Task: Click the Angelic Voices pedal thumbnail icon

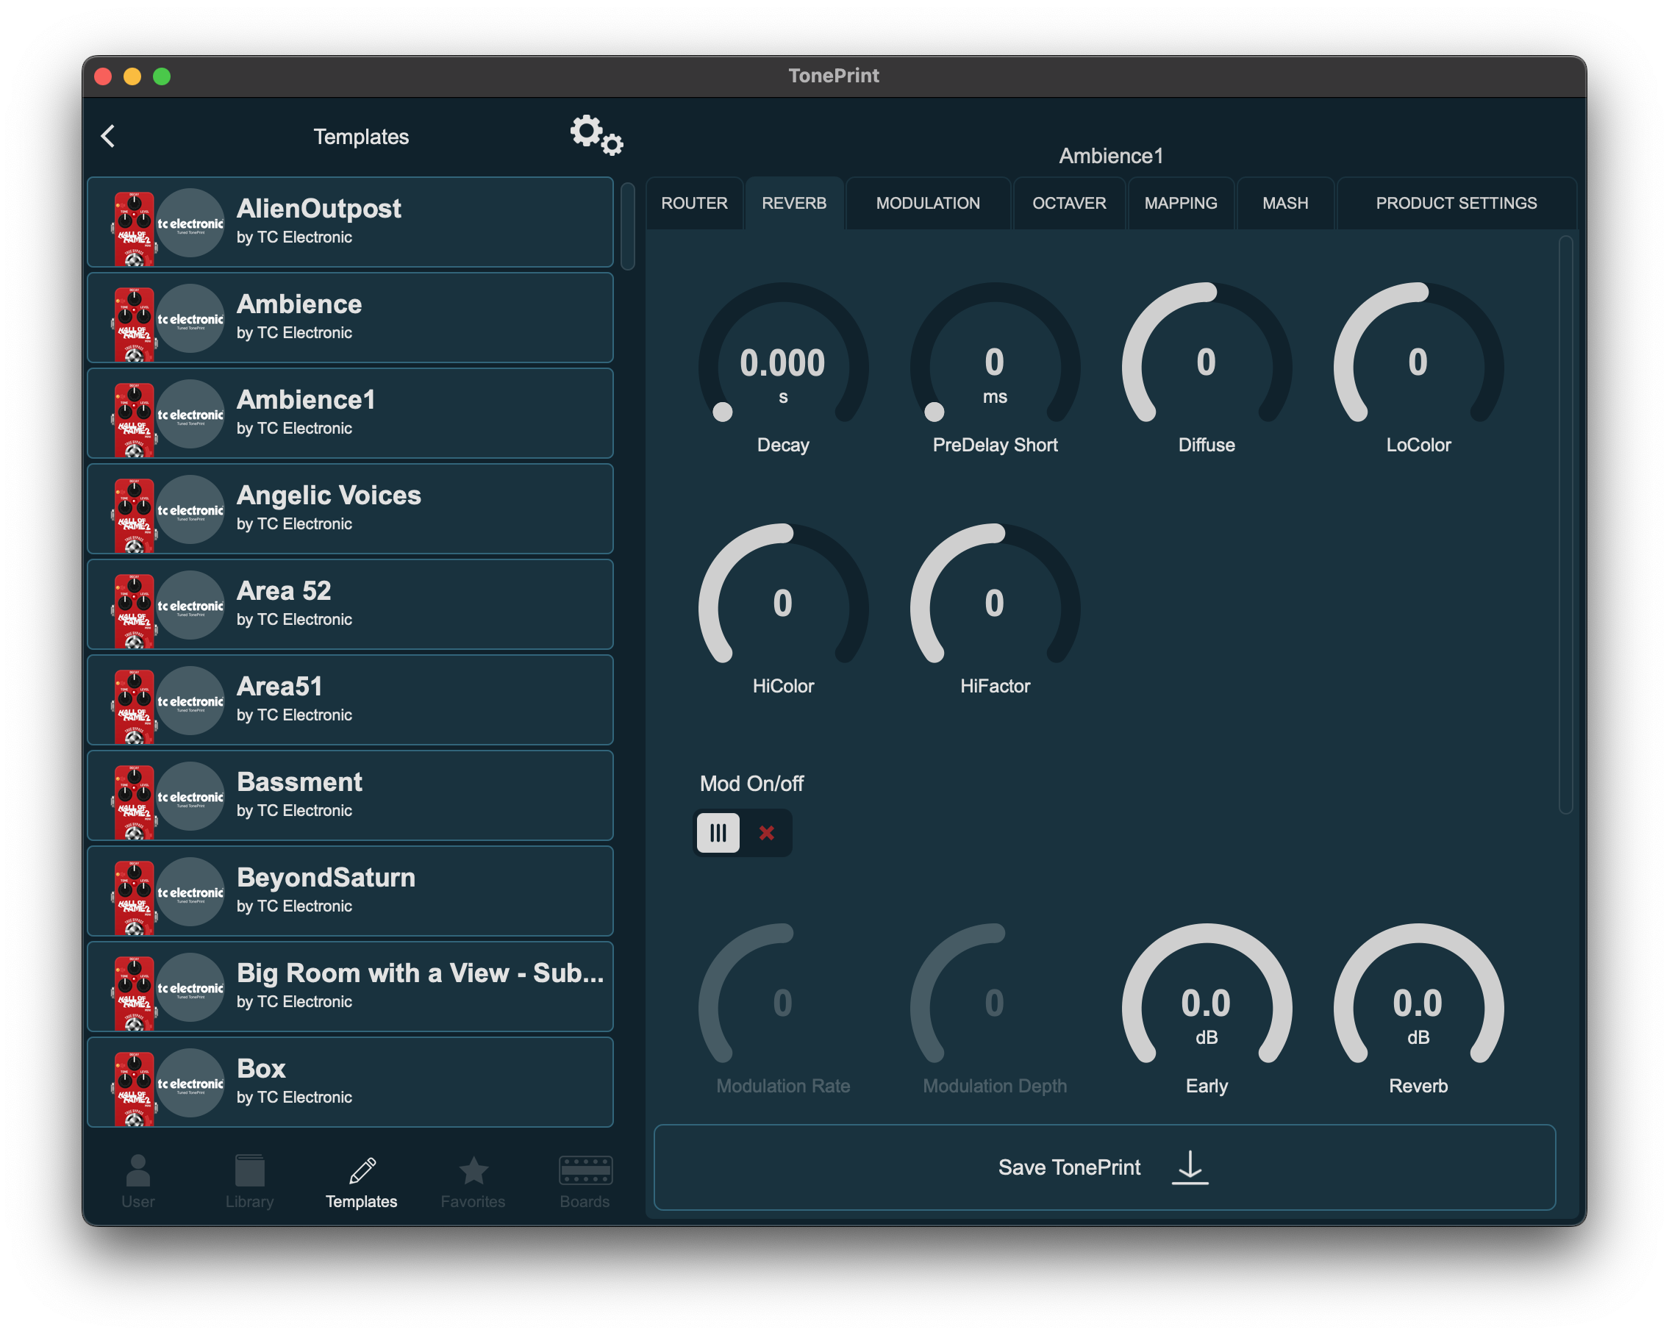Action: (x=134, y=515)
